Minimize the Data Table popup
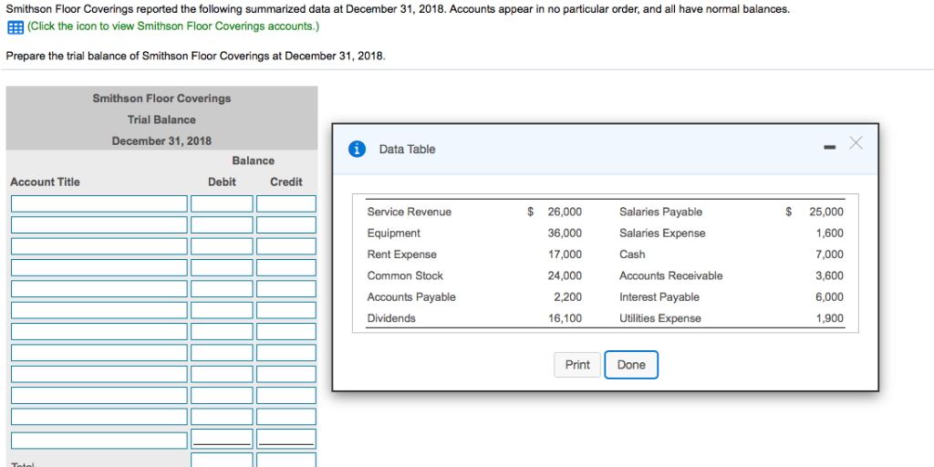This screenshot has width=934, height=467. click(x=829, y=147)
